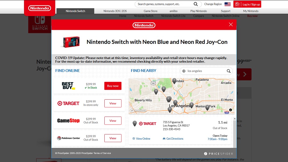
Task: Open the Get Directions link
Action: click(x=173, y=139)
